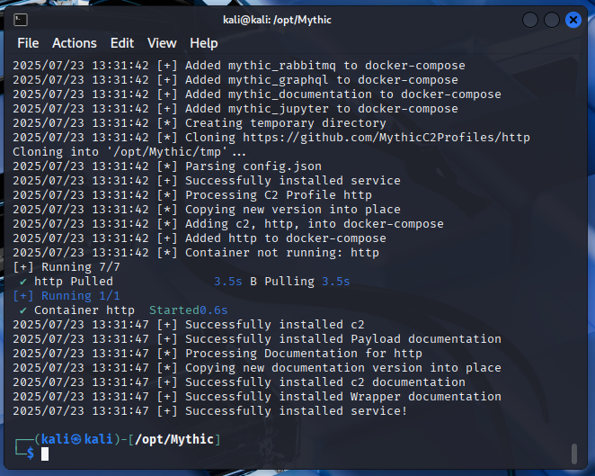Click the text 'Successfully installed c2 documentation'
The height and width of the screenshot is (476, 595).
click(325, 382)
